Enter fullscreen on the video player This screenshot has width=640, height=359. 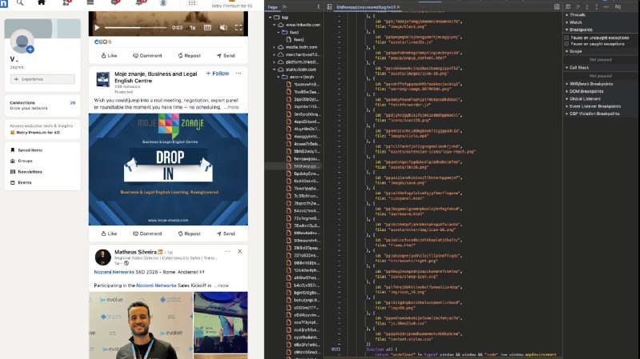[x=238, y=28]
